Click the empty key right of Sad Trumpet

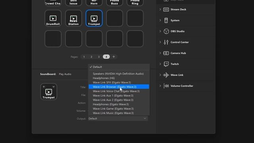(115, 18)
